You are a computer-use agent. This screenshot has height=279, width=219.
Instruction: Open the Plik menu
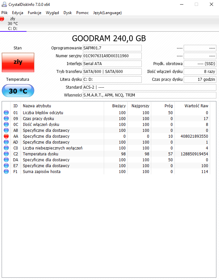[5, 13]
